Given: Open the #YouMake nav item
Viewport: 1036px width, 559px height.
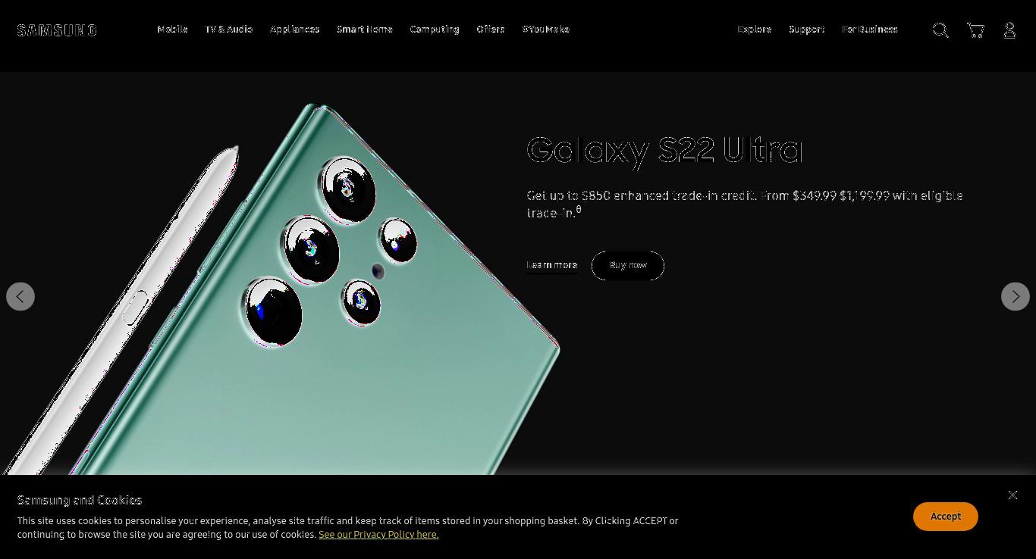Looking at the screenshot, I should pyautogui.click(x=546, y=30).
